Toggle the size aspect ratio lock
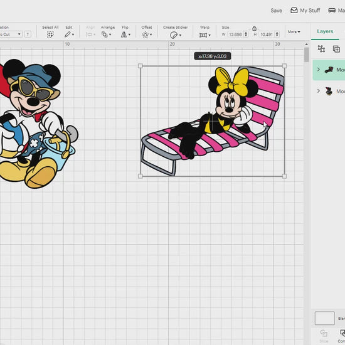The image size is (345, 345). 254,28
